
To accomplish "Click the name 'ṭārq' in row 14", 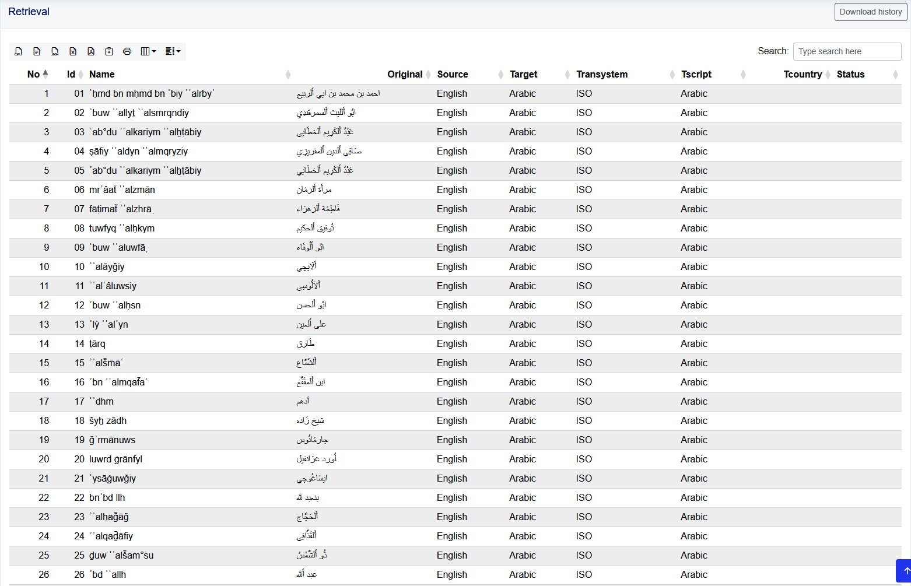I will coord(97,344).
